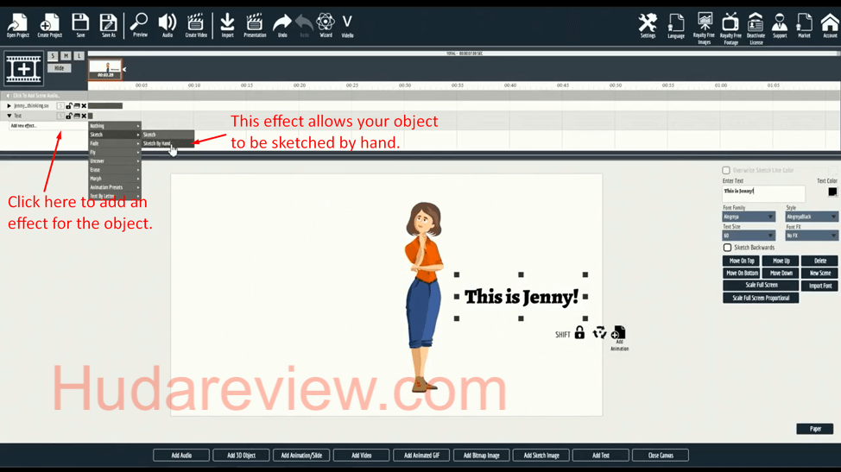Image resolution: width=841 pixels, height=472 pixels.
Task: Open the Font Family dropdown
Action: tap(749, 217)
